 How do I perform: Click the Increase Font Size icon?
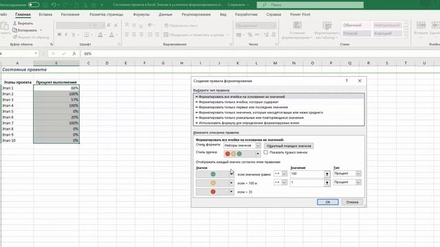[109, 25]
